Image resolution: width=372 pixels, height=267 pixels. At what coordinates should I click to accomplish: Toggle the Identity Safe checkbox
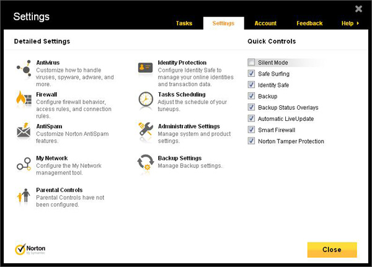251,85
